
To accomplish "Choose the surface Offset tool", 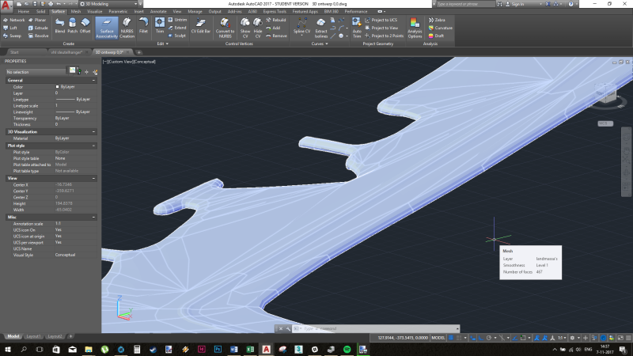I will tap(85, 27).
